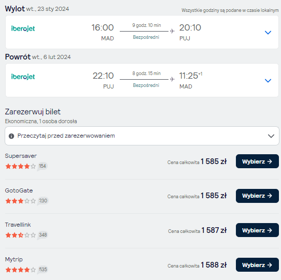Pick the Travellink offer with Wybierz
Image resolution: width=281 pixels, height=280 pixels.
[x=257, y=230]
